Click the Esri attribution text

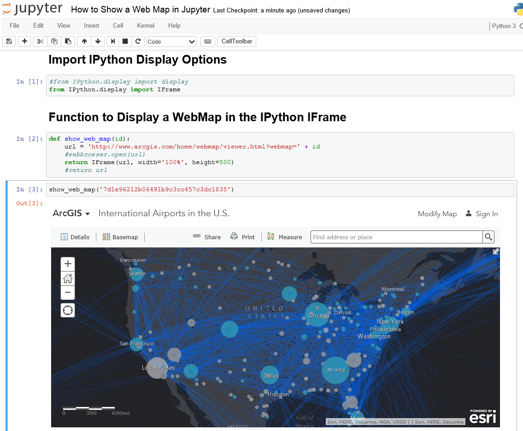pos(395,422)
